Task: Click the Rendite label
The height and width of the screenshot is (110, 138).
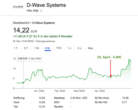Action: (x=59, y=107)
